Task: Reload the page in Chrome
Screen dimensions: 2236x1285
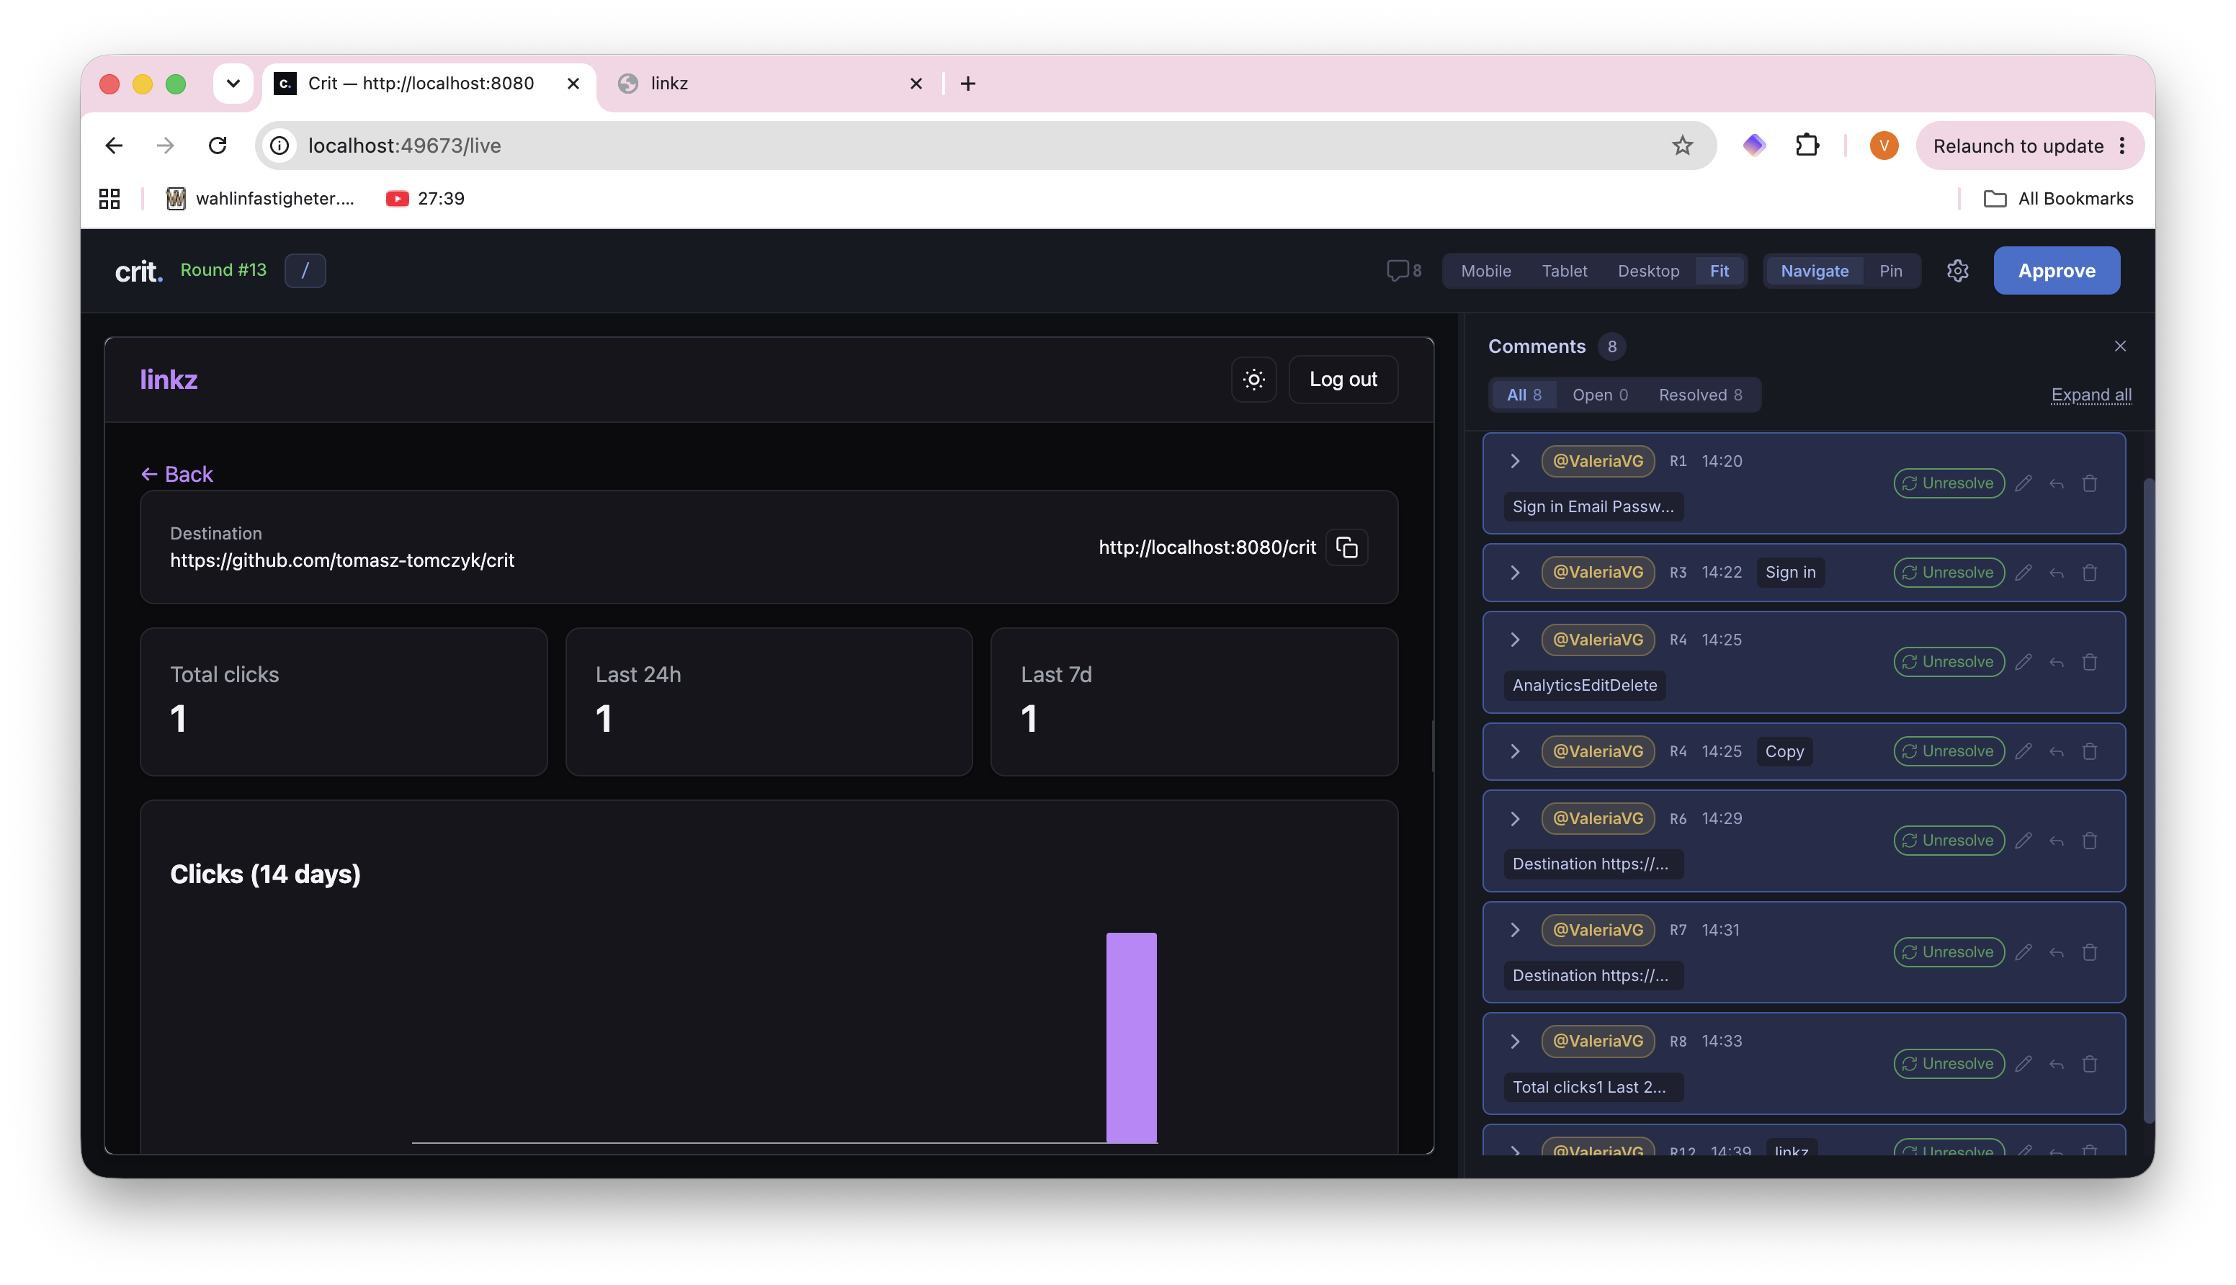Action: [218, 145]
